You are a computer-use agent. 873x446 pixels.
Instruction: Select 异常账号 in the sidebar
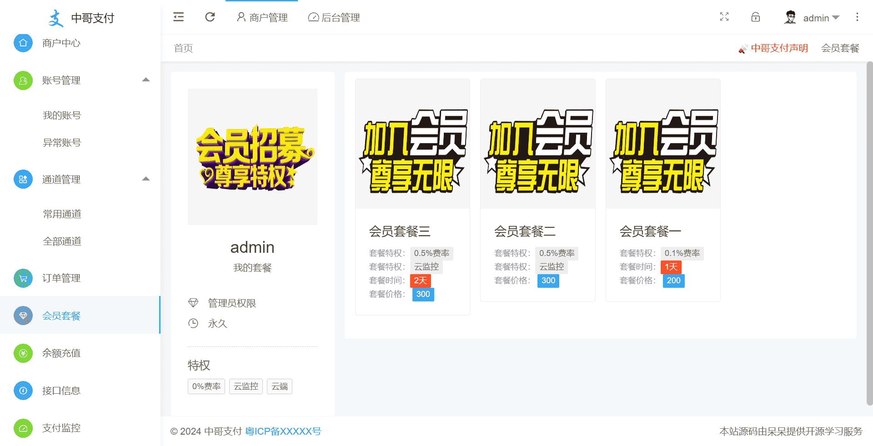(x=62, y=143)
